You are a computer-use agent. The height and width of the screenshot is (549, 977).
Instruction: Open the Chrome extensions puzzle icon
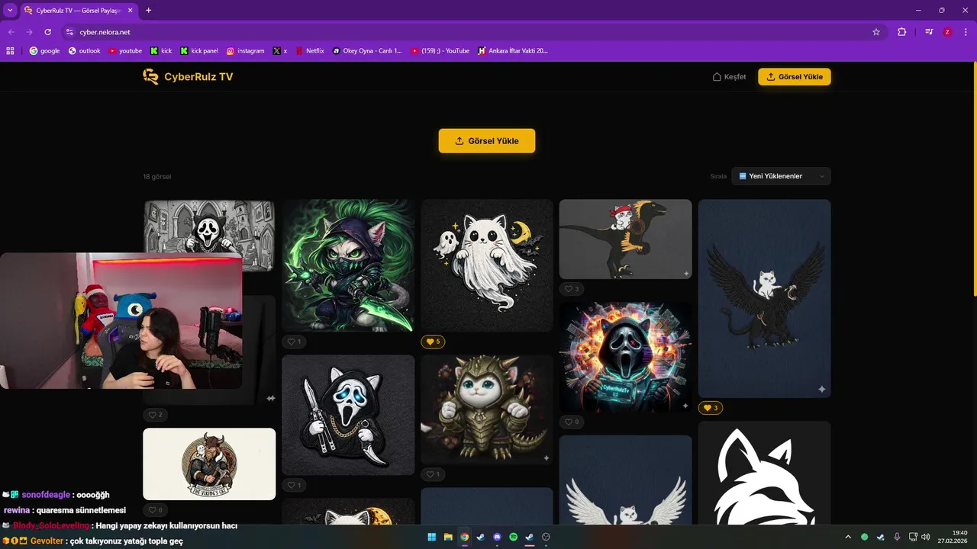(x=901, y=32)
